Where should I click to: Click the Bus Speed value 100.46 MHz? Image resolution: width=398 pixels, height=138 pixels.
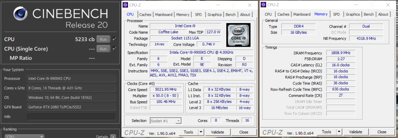coord(165,102)
